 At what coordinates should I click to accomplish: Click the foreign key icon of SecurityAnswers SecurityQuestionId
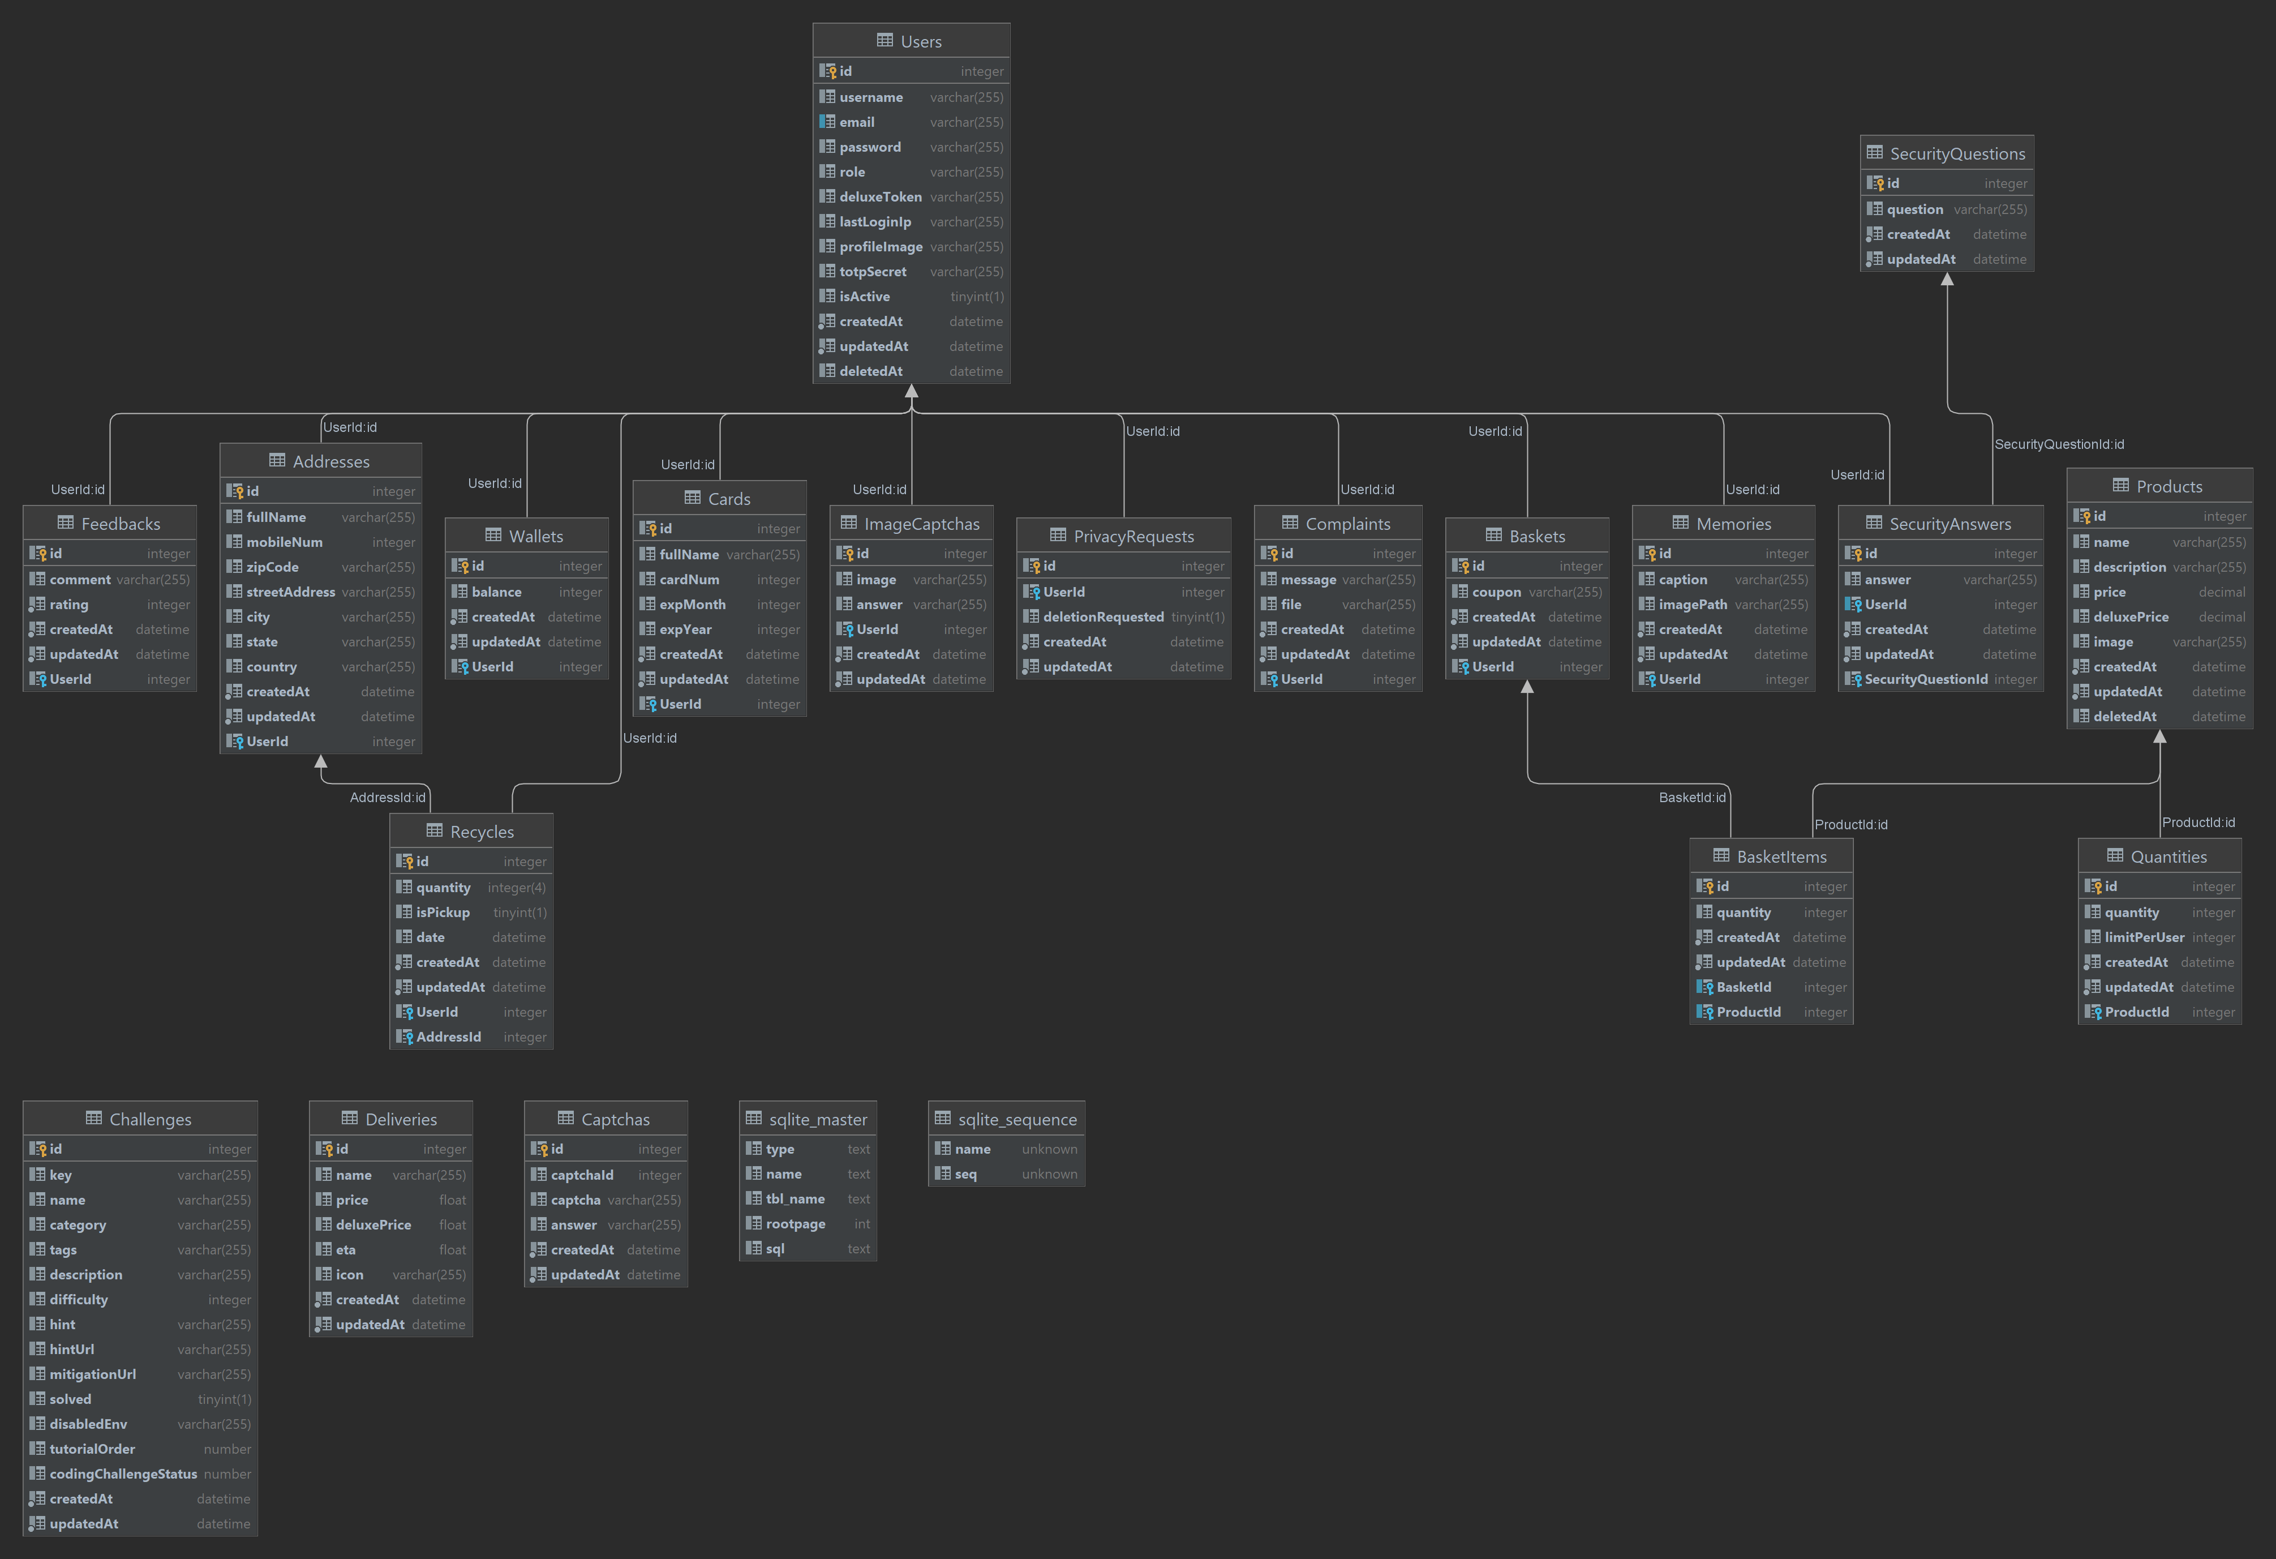[1853, 679]
